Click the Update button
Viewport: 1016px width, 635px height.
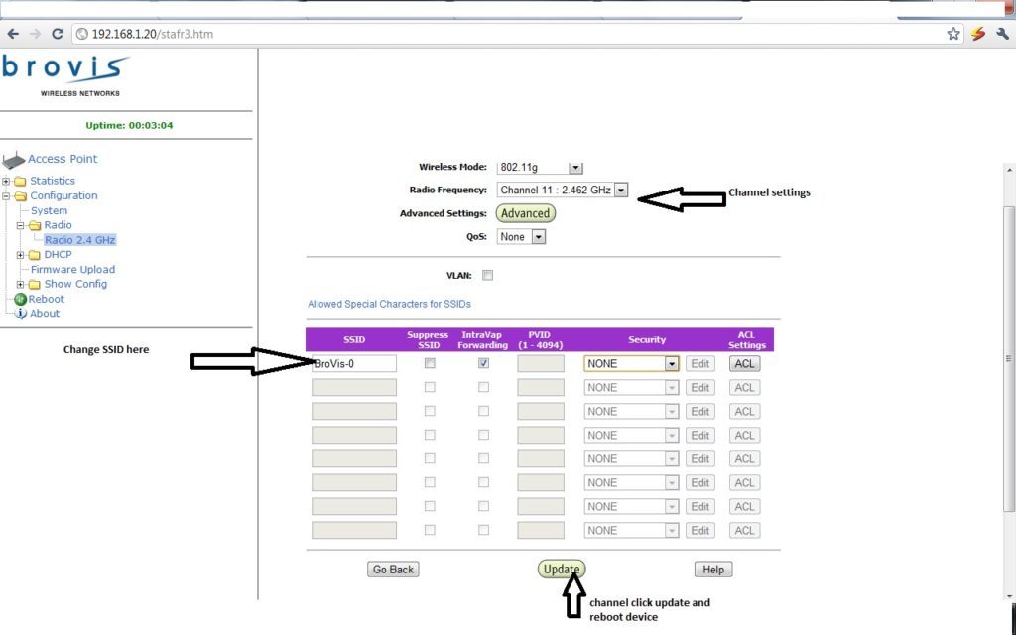(x=561, y=569)
